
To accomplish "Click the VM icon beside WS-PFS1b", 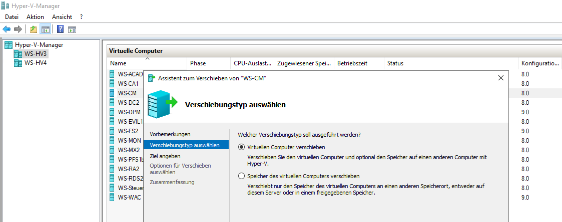I will click(113, 159).
